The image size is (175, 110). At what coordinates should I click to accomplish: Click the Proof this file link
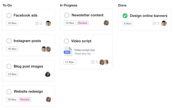(83, 54)
